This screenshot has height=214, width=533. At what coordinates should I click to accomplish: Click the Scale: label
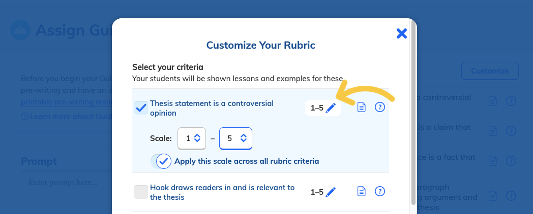click(x=161, y=138)
